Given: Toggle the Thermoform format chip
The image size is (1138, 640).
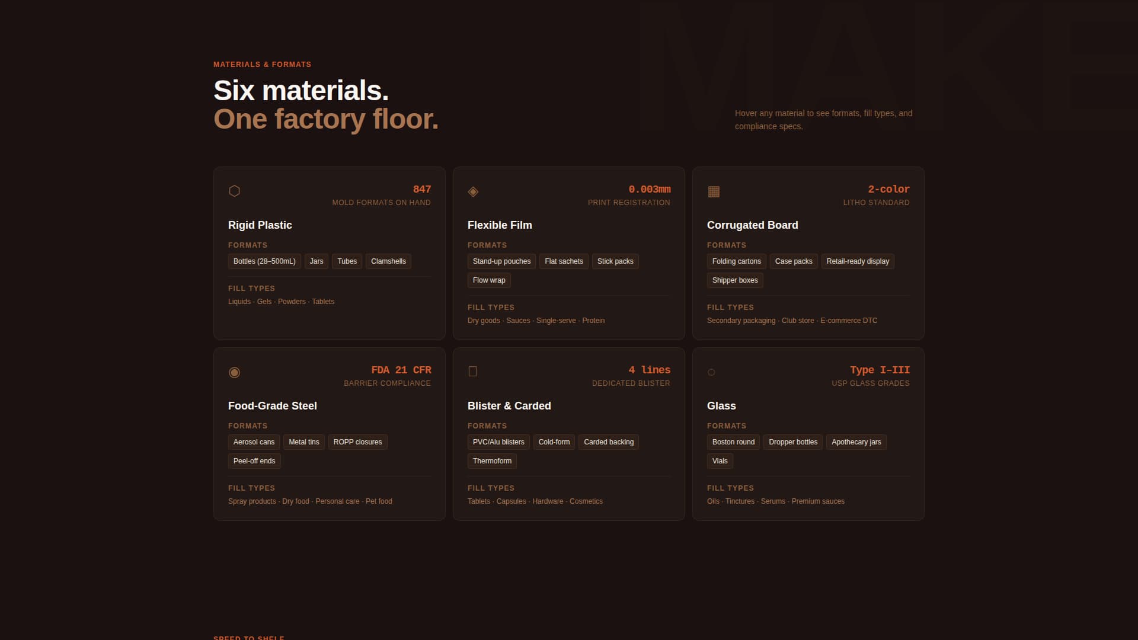Looking at the screenshot, I should [491, 460].
